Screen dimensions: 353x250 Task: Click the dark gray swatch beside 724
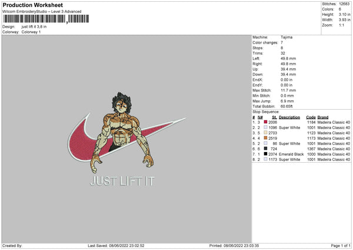click(x=266, y=149)
